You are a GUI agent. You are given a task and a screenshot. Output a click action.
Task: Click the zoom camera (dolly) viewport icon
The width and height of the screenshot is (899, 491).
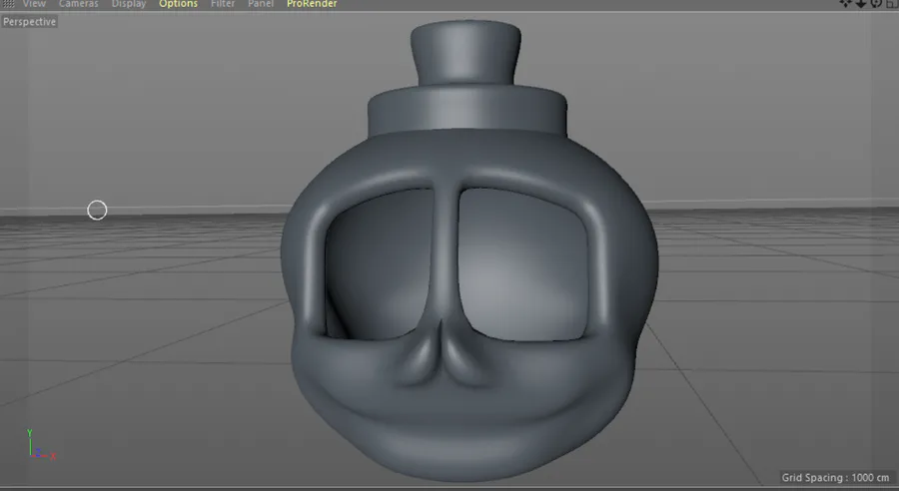(861, 3)
